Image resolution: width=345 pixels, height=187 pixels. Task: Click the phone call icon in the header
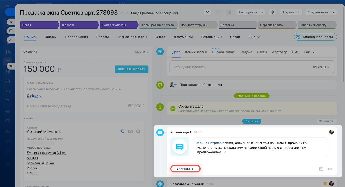[x=207, y=12]
